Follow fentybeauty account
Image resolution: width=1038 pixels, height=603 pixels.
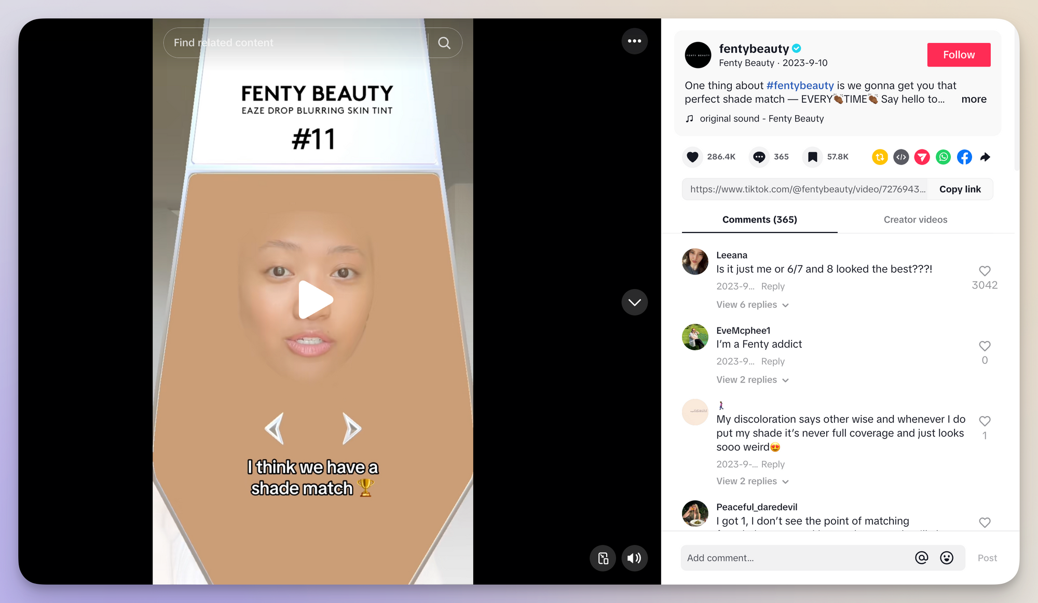coord(959,54)
